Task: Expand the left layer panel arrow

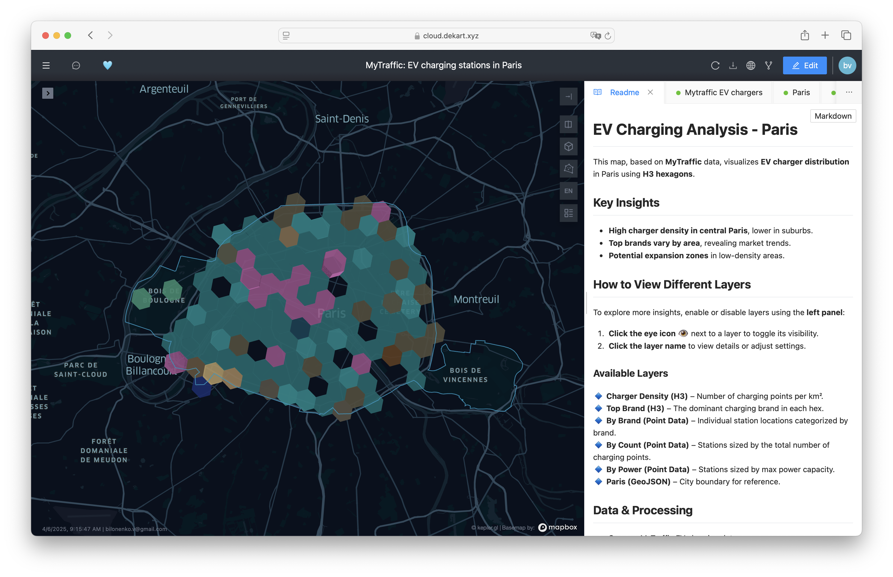Action: [48, 93]
